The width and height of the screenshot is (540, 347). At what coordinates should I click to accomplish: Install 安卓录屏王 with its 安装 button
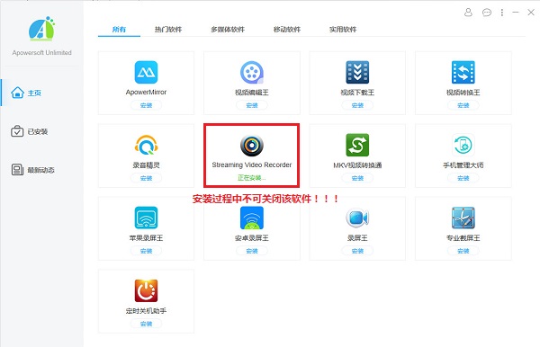click(252, 251)
